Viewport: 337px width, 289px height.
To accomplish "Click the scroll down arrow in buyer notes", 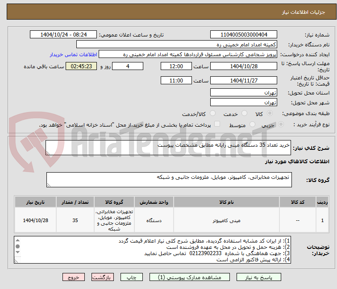I will pyautogui.click(x=17, y=252).
